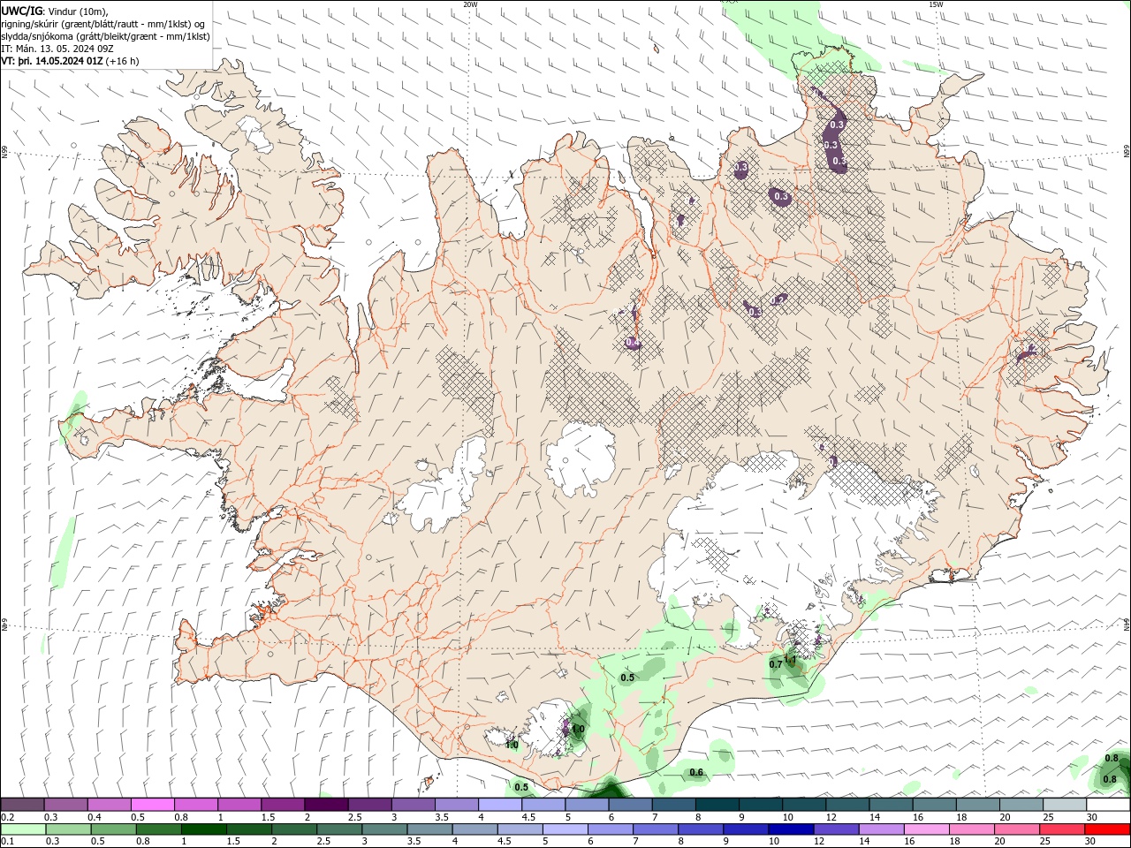Click the white 30 swatch in upper legend

pyautogui.click(x=1107, y=805)
